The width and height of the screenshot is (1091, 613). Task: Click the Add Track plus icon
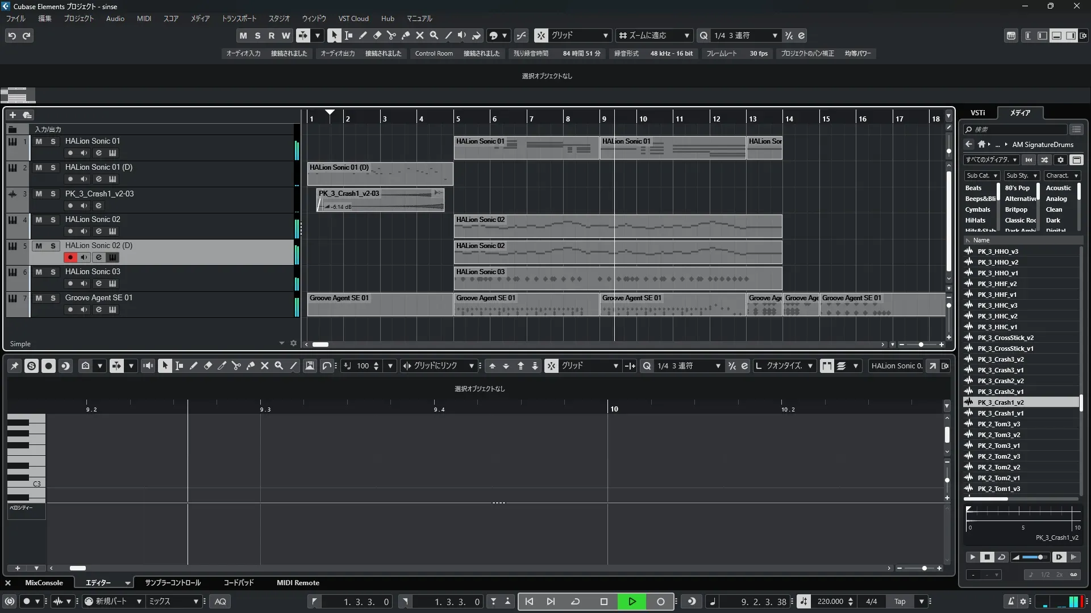click(x=13, y=115)
